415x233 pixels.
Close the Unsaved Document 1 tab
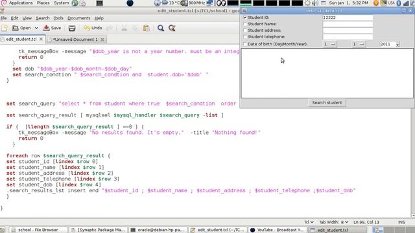point(102,39)
